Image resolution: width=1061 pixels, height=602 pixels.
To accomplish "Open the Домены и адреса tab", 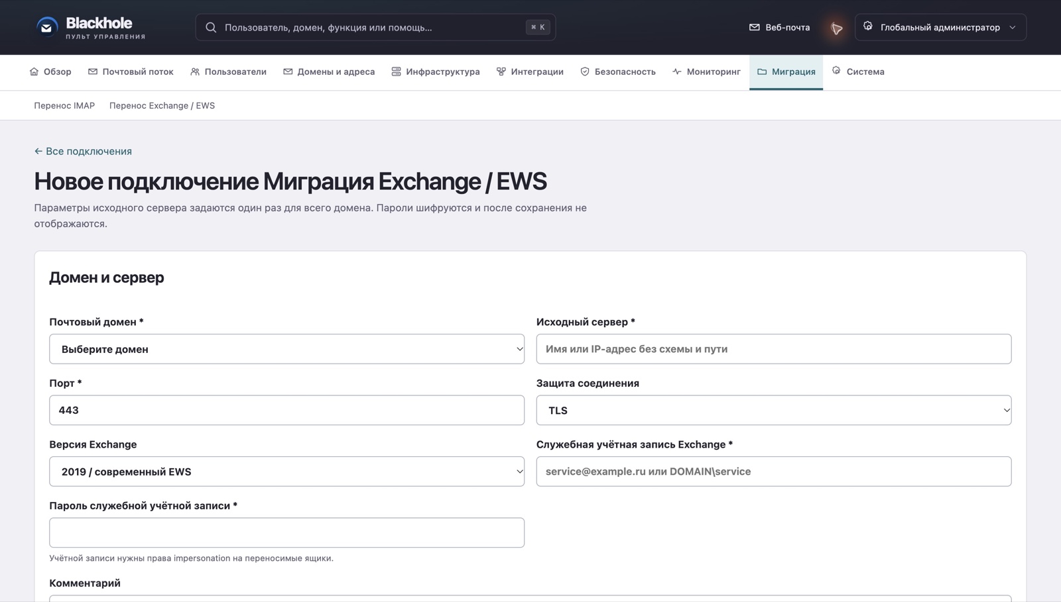I will (x=329, y=72).
